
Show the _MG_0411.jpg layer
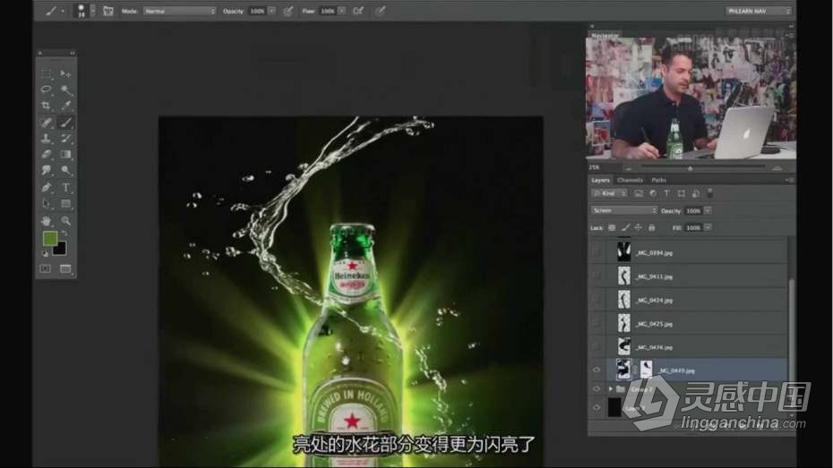pos(597,276)
